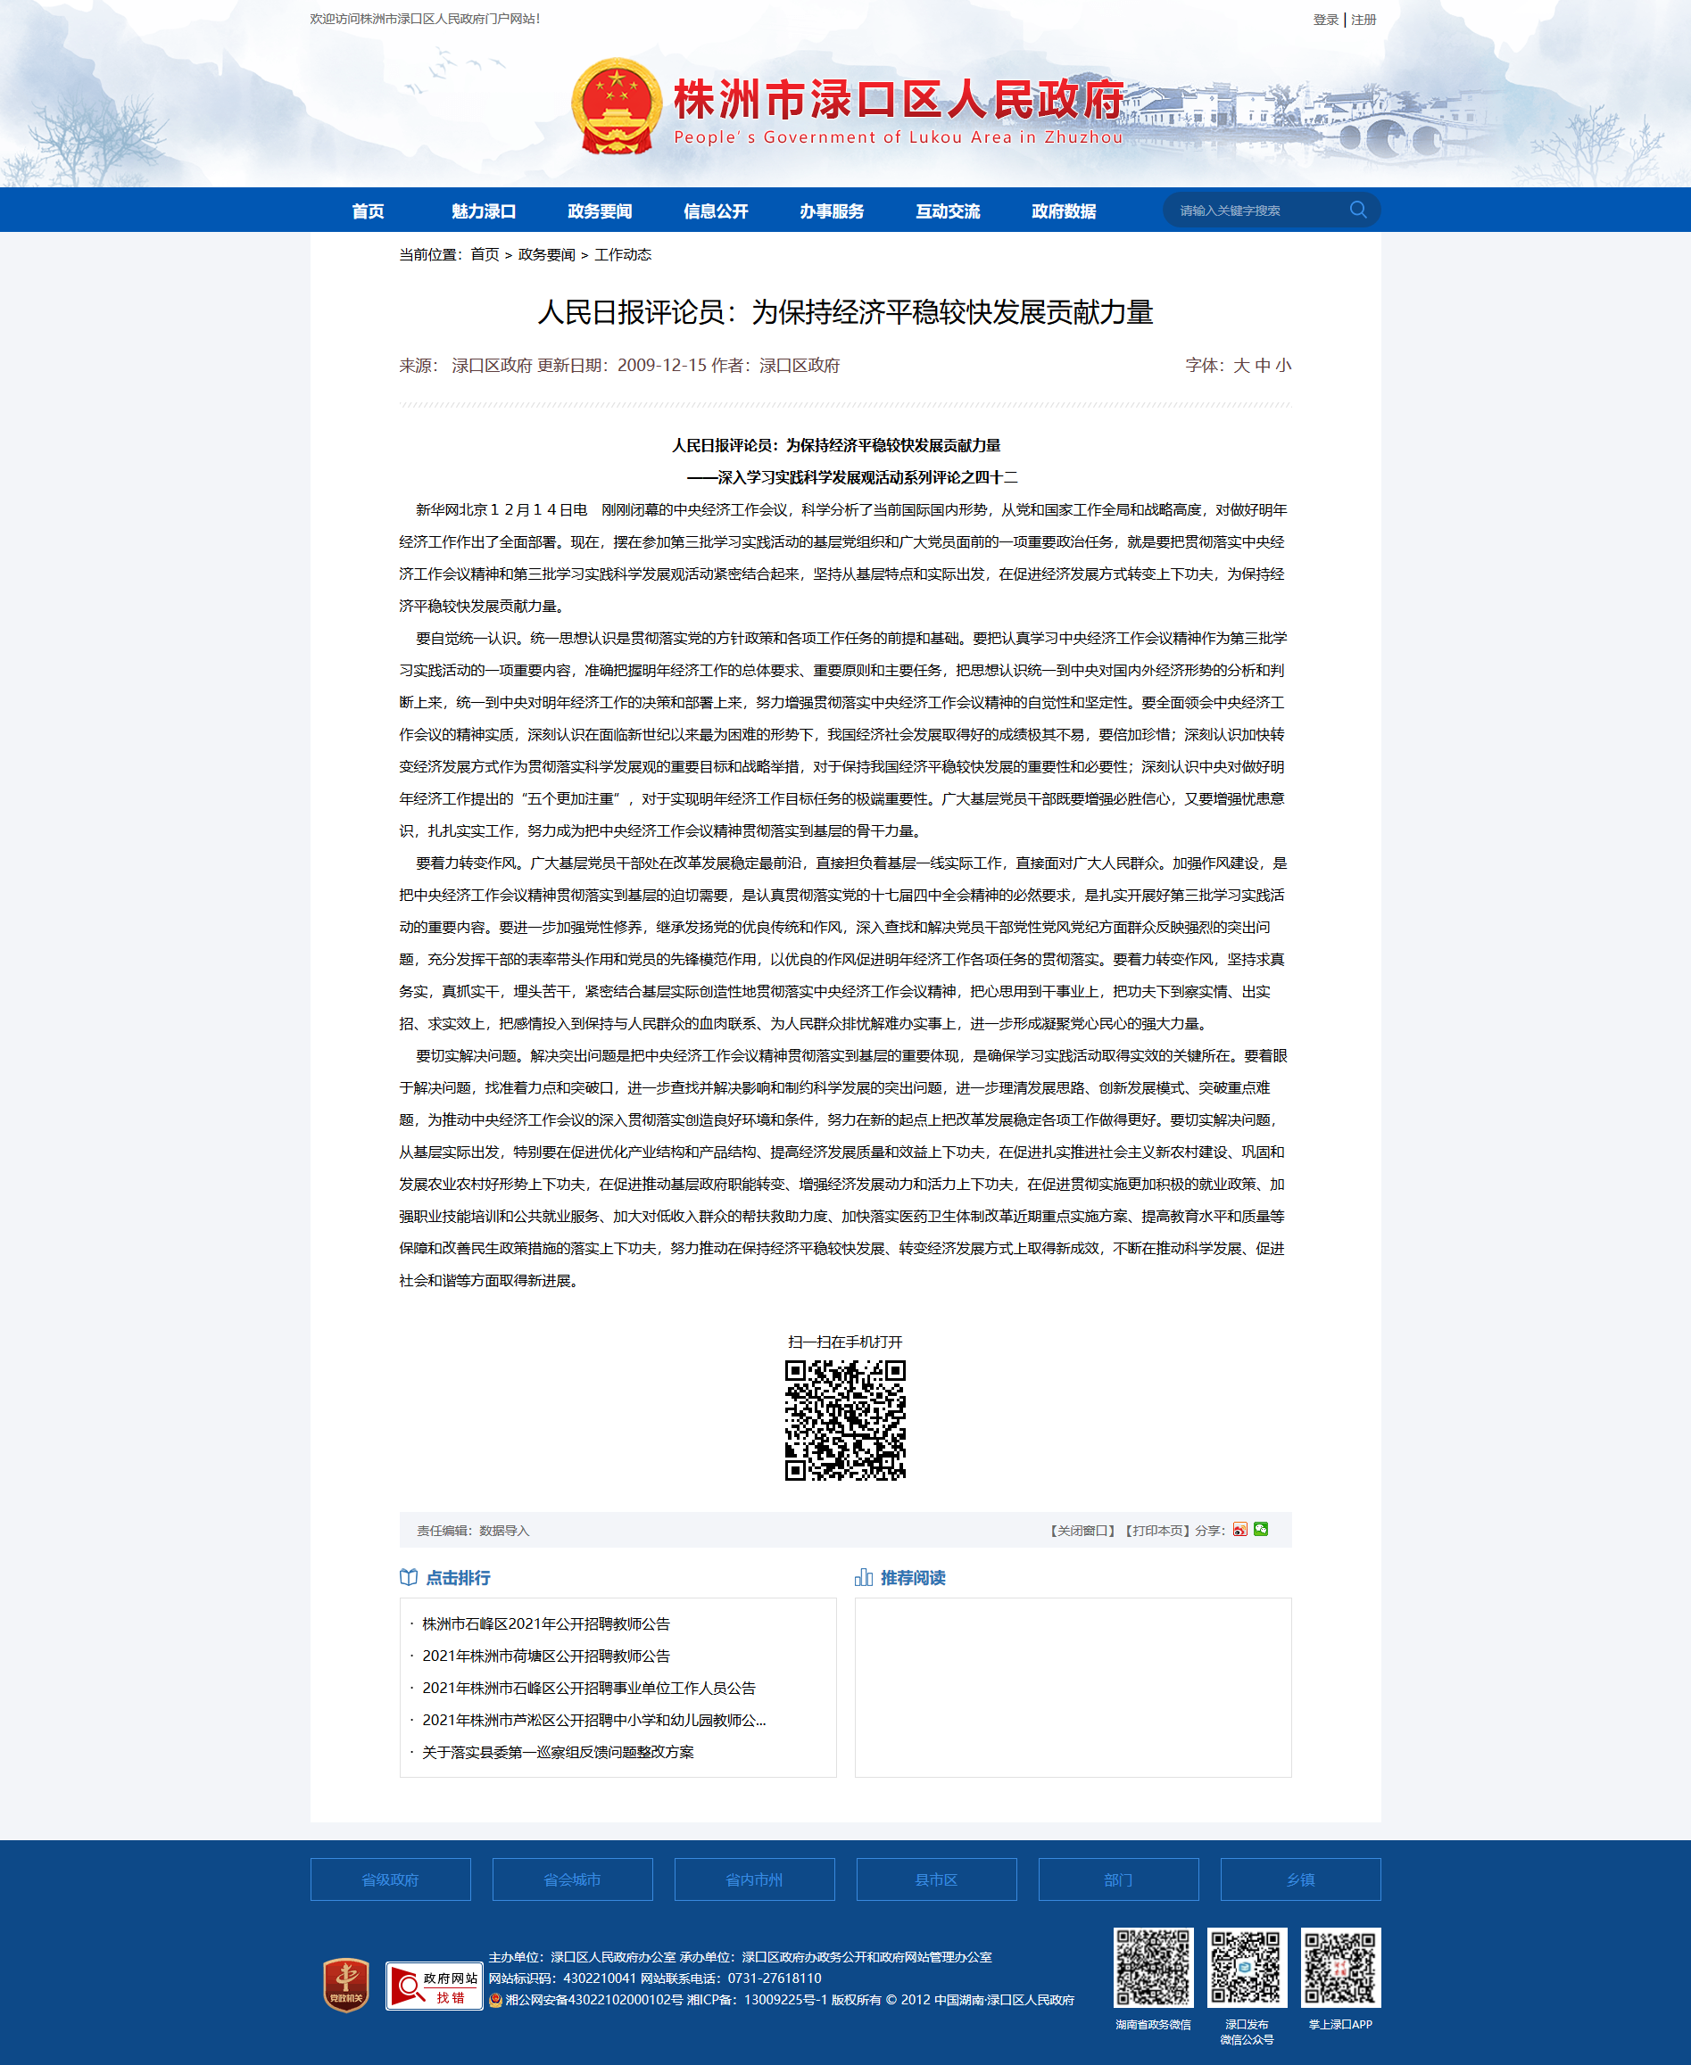Set font size to 小
This screenshot has height=2065, width=1691.
[1283, 365]
